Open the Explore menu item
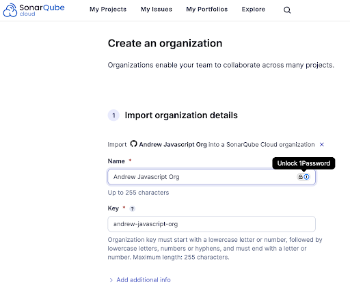Screen dimensions: 350x289 (x=254, y=10)
